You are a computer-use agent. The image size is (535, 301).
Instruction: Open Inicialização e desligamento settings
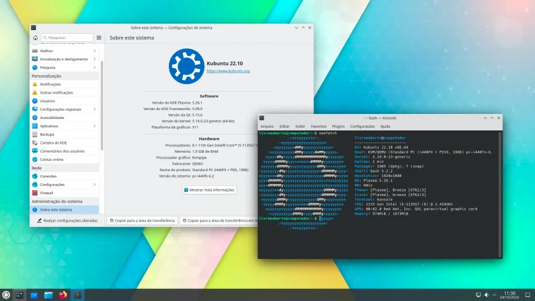[x=64, y=59]
